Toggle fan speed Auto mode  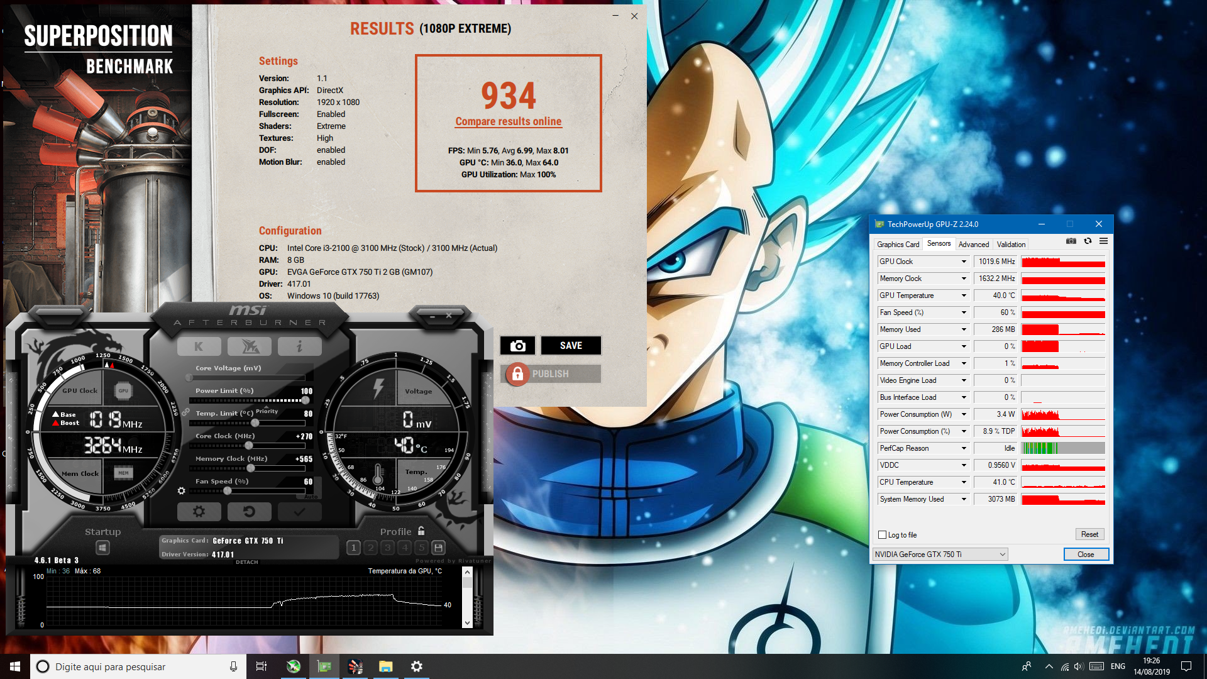(x=311, y=497)
